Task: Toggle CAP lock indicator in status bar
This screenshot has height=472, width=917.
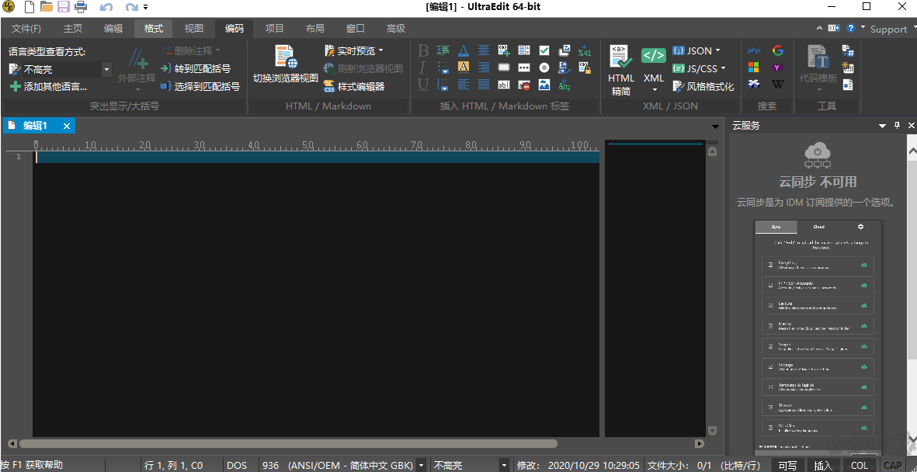Action: (893, 465)
